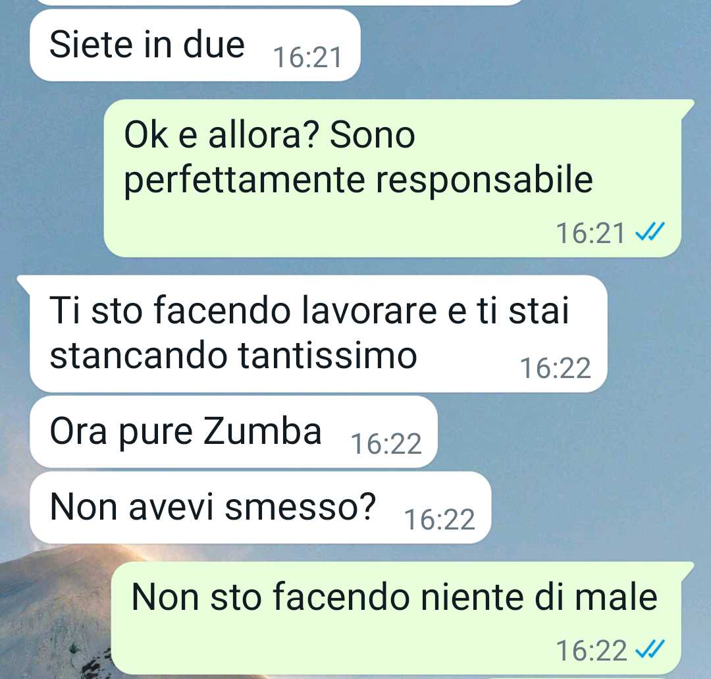Select the 'Ora pure Zumba' message
Image resolution: width=711 pixels, height=679 pixels.
point(234,431)
